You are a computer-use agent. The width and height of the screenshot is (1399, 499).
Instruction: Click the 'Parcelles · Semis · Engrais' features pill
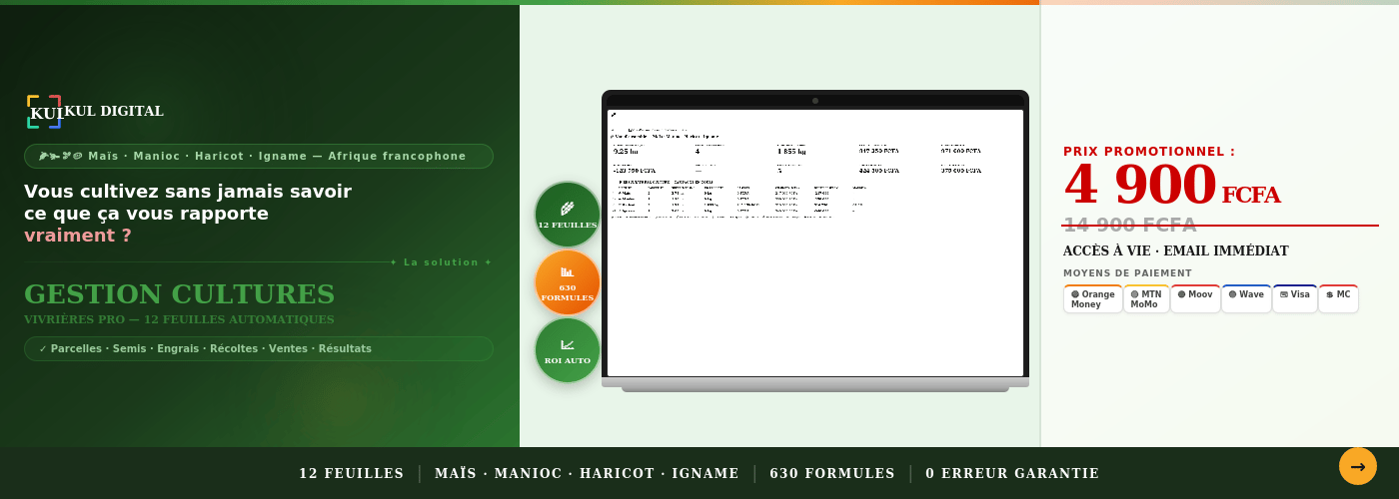click(259, 348)
